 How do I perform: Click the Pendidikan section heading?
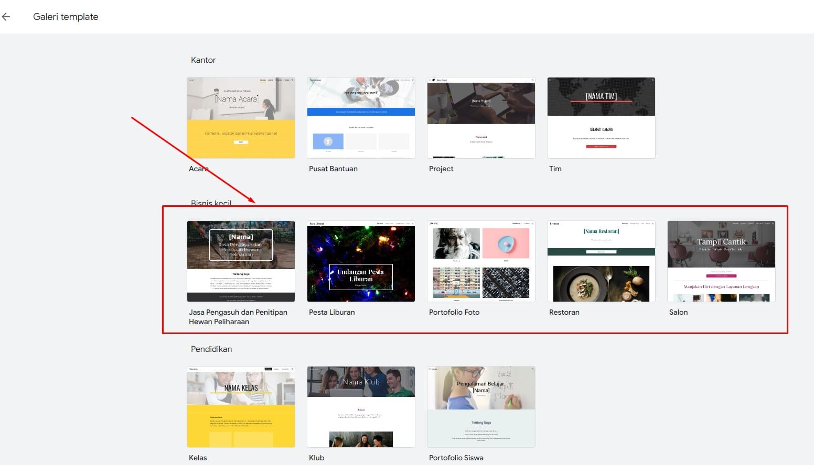tap(211, 349)
